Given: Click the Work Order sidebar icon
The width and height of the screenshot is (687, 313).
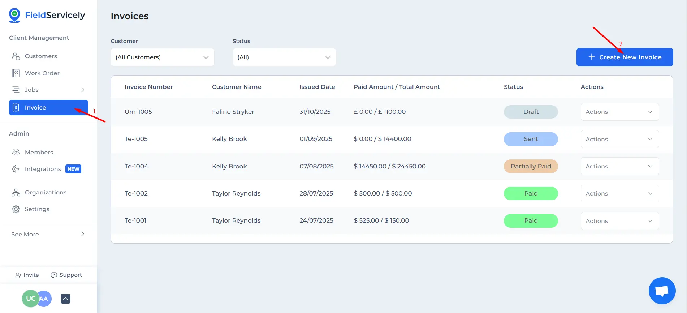Looking at the screenshot, I should 16,73.
